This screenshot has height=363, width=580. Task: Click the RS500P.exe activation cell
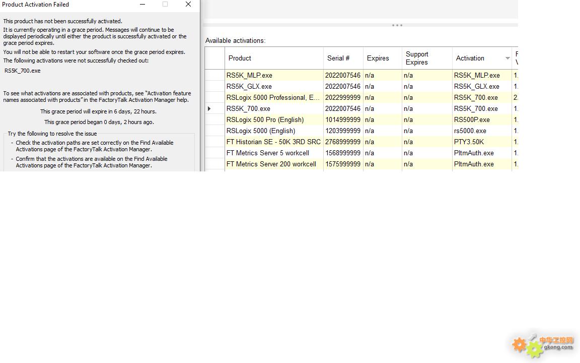[x=472, y=119]
